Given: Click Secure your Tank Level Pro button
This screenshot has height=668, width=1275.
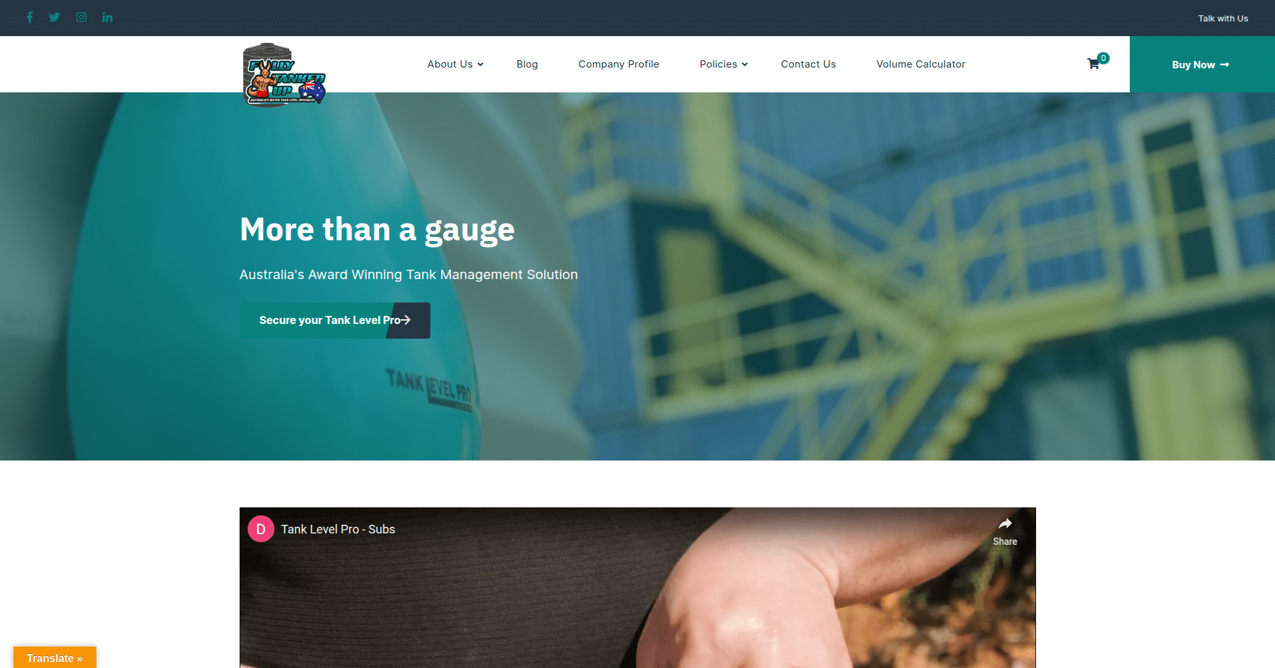Looking at the screenshot, I should point(335,321).
